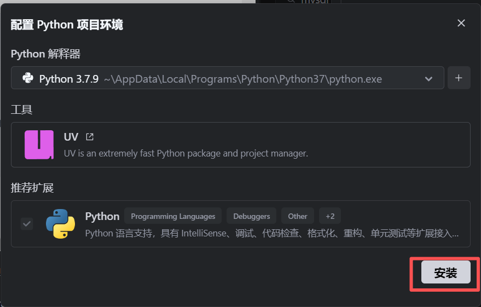Select the Programming Languages tag

pyautogui.click(x=173, y=216)
